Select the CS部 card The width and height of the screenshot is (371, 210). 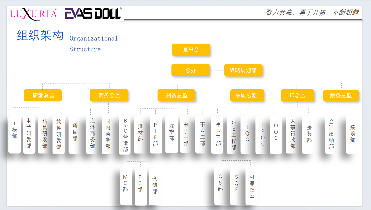tap(221, 186)
